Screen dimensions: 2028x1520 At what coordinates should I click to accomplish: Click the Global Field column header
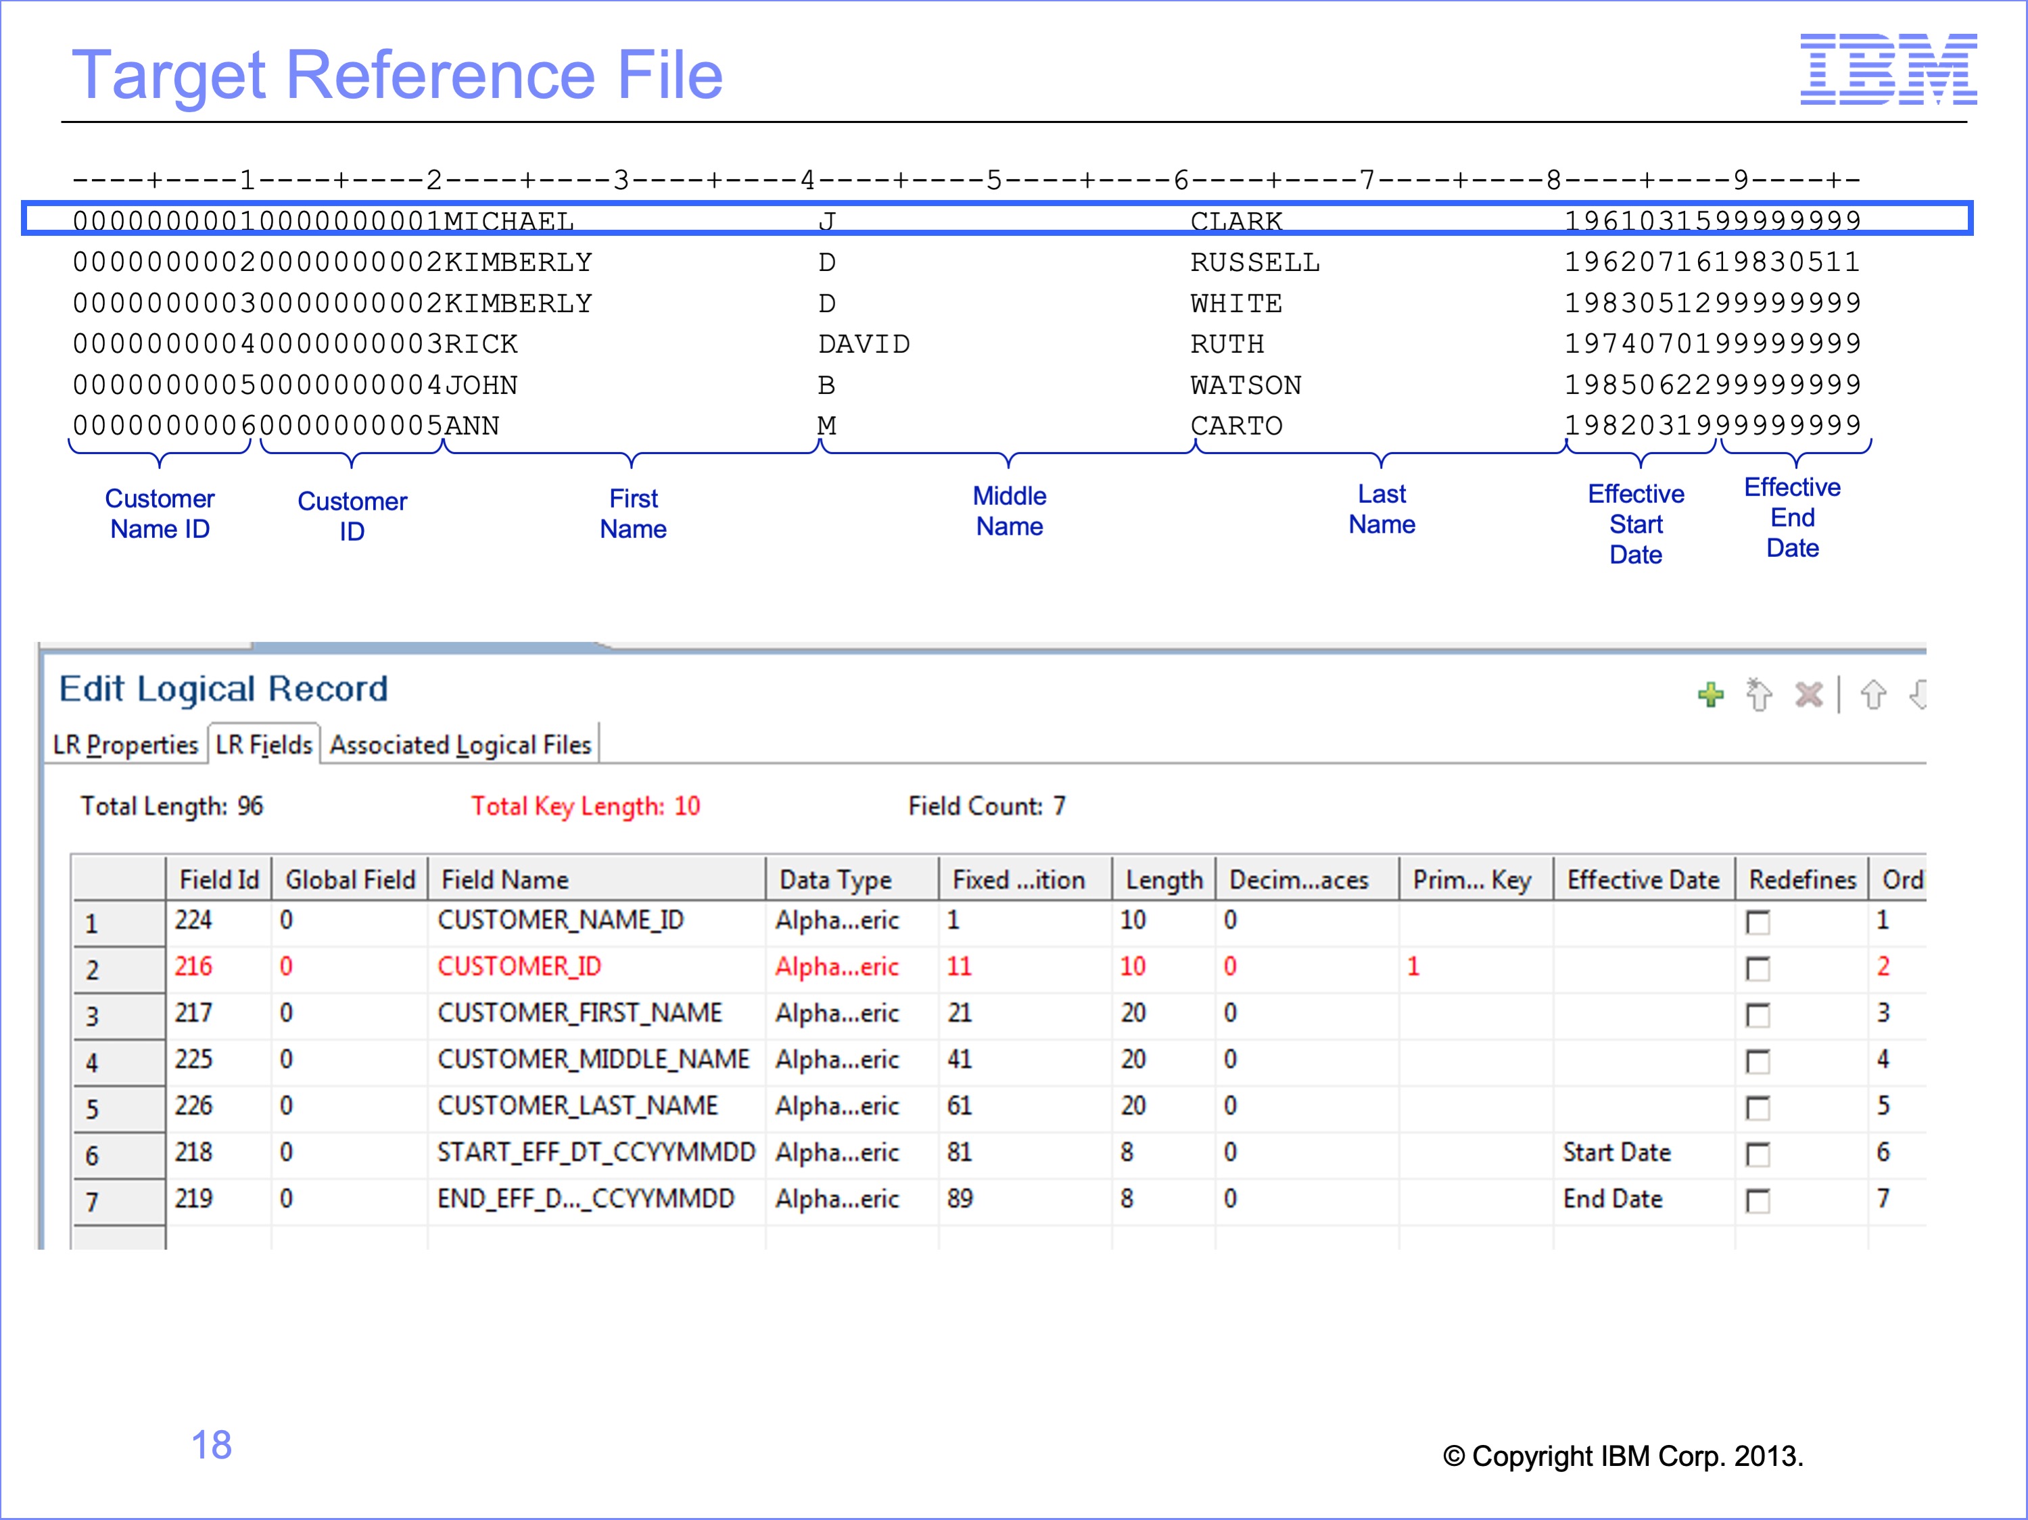pyautogui.click(x=350, y=879)
